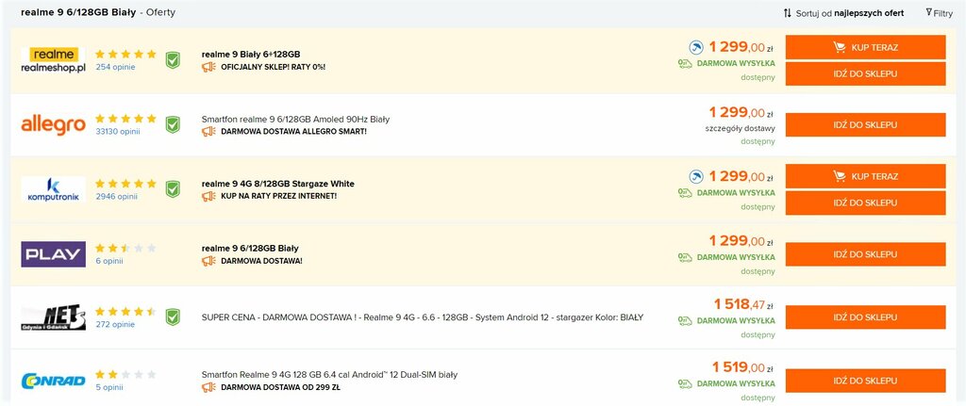Open the sort arrows icon beside Sortuj
This screenshot has width=966, height=406.
click(788, 13)
